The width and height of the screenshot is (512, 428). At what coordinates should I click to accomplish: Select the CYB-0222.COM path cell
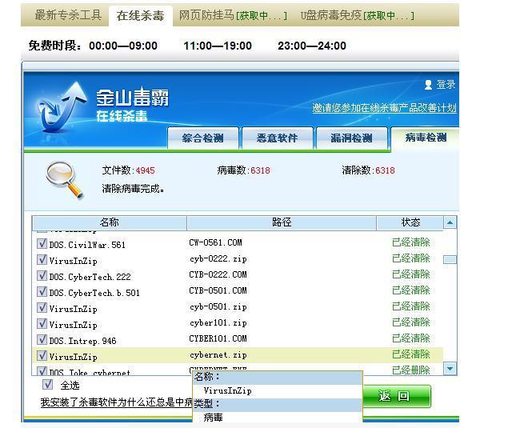[x=218, y=274]
